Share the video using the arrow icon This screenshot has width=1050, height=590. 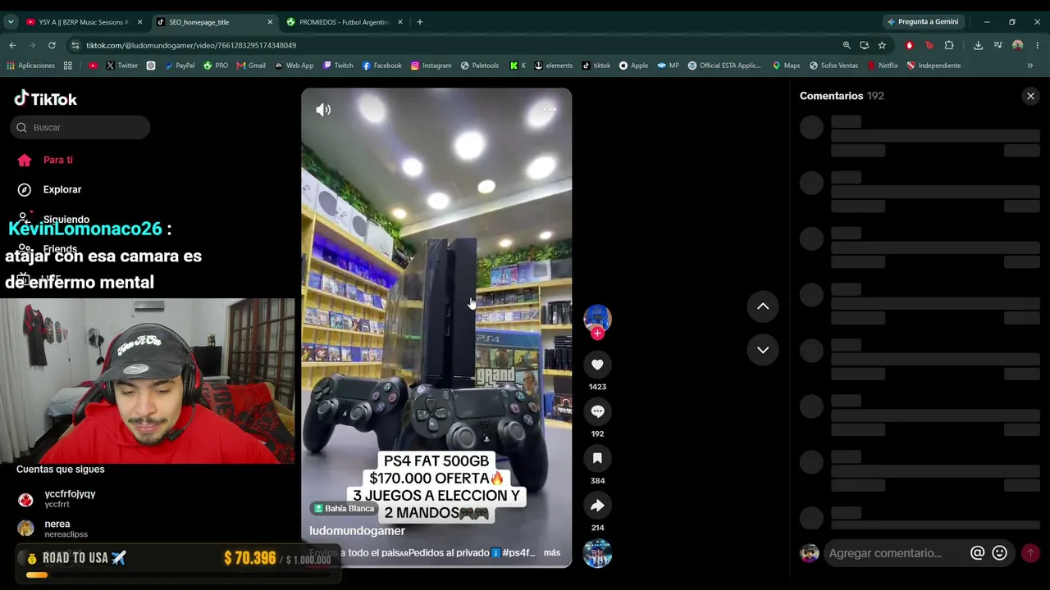pyautogui.click(x=597, y=506)
